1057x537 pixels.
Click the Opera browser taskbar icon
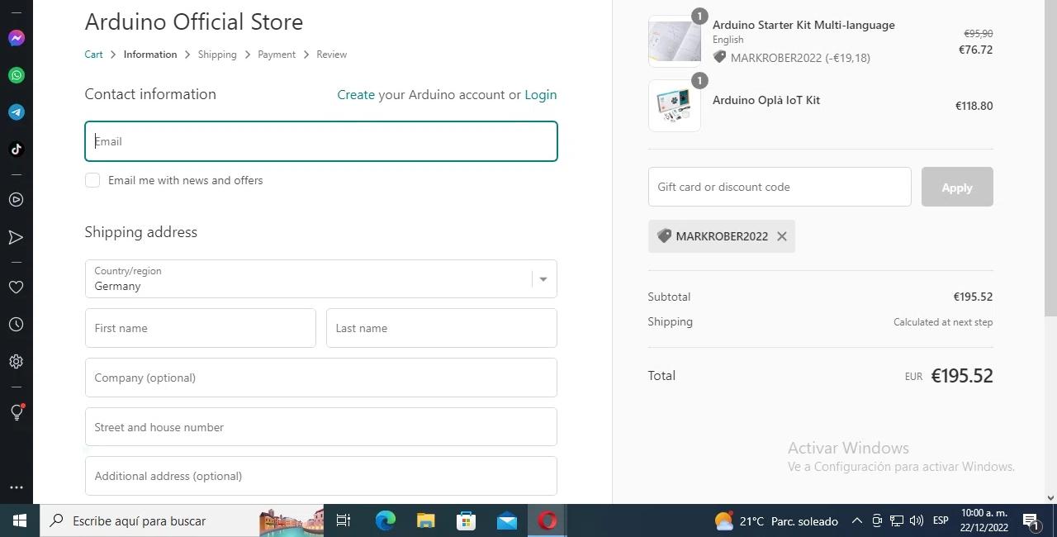click(x=547, y=520)
